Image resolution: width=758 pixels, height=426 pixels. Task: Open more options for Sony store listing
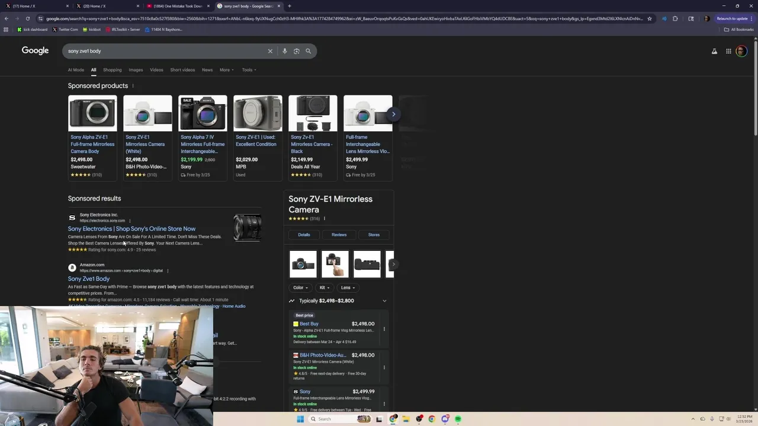click(x=384, y=404)
